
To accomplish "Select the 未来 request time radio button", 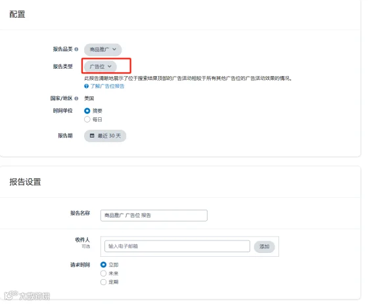I will pos(103,273).
